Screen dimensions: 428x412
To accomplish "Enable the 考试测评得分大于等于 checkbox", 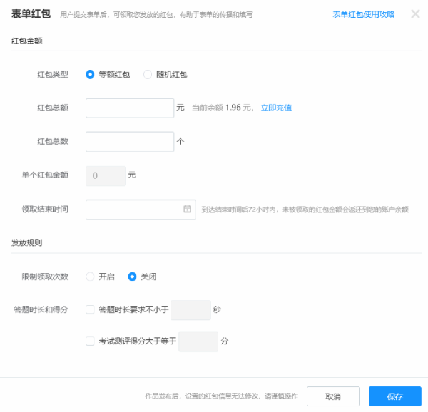I will coord(90,341).
